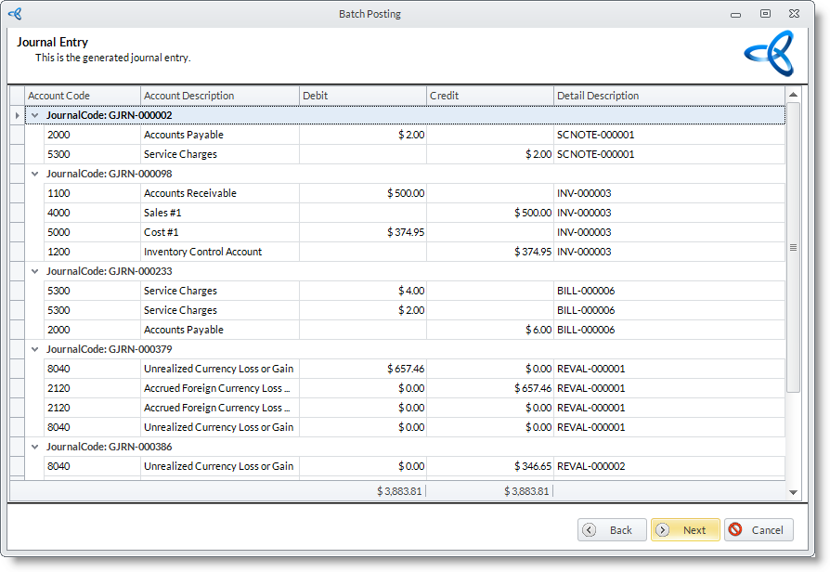Collapse the JournalCode GJRN-000002 group
Screen dimensions: 830x572
point(35,115)
